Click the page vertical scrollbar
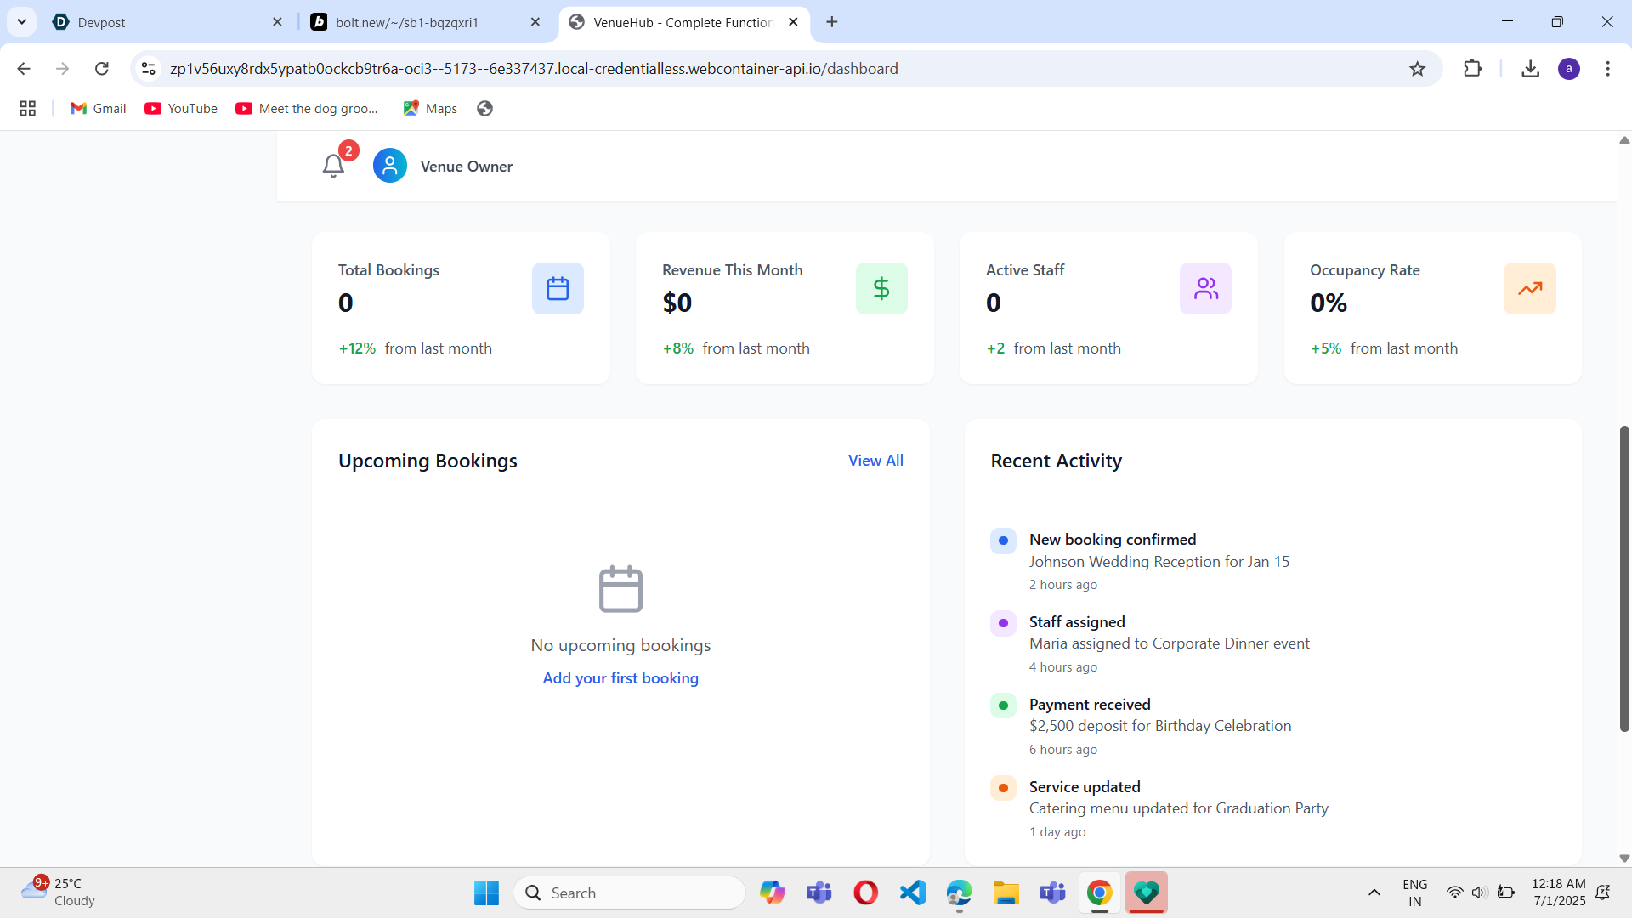Image resolution: width=1632 pixels, height=918 pixels. 1624,578
